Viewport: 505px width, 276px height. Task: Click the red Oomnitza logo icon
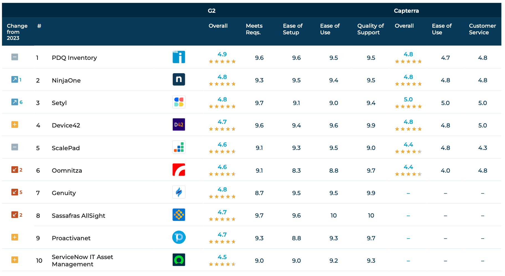[x=179, y=170]
